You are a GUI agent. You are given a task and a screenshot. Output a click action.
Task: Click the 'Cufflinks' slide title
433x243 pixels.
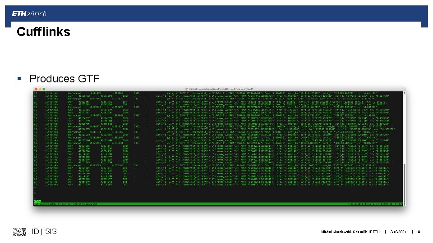coord(43,31)
